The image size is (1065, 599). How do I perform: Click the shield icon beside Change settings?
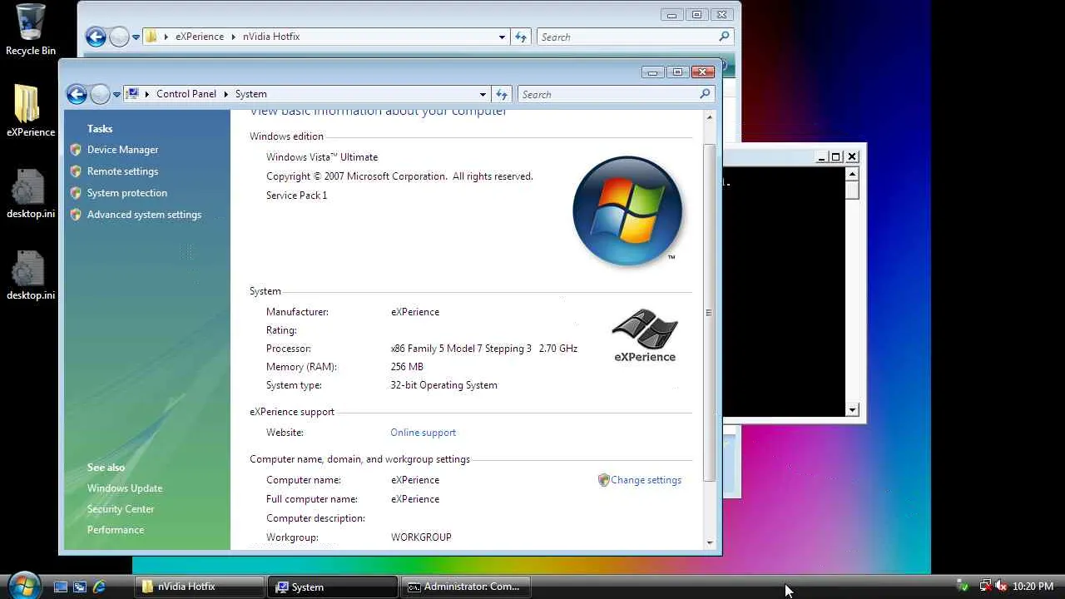[x=604, y=480]
